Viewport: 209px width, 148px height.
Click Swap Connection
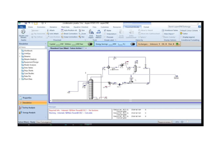[69, 37]
